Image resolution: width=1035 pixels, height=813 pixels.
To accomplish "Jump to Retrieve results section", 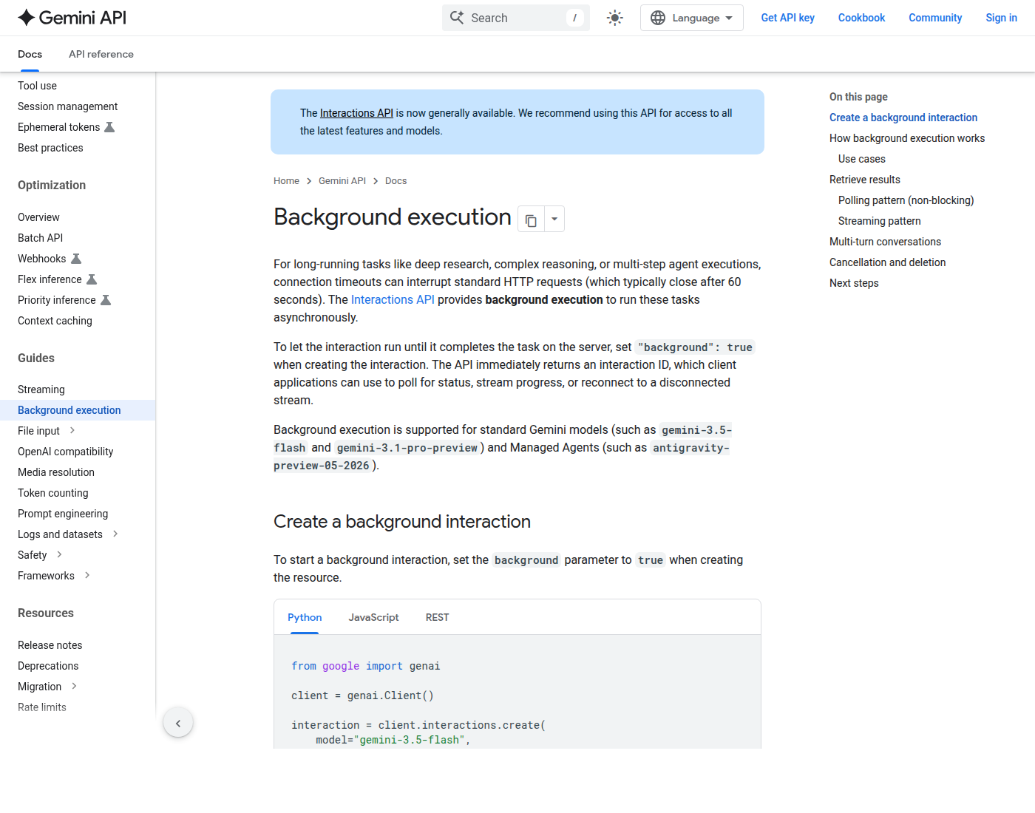I will tap(864, 180).
